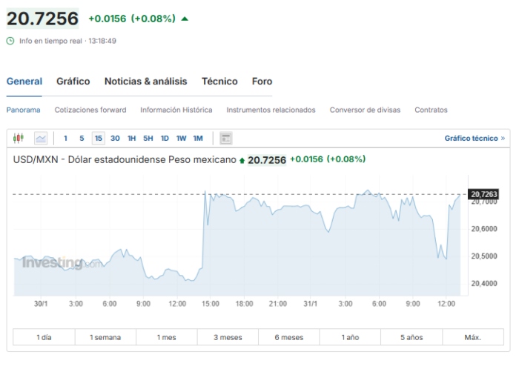The width and height of the screenshot is (519, 369).
Task: Show the 1 año time range
Action: 350,337
